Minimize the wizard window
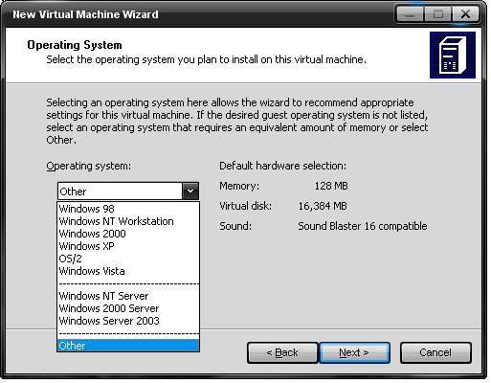Image resolution: width=491 pixels, height=383 pixels. coord(410,14)
